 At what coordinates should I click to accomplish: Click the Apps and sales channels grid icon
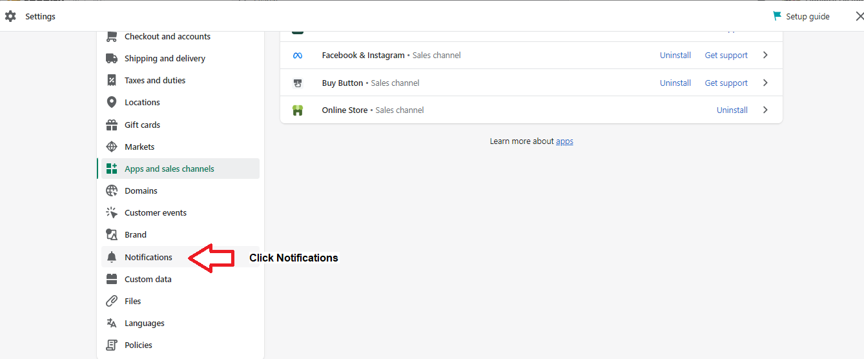pyautogui.click(x=112, y=169)
